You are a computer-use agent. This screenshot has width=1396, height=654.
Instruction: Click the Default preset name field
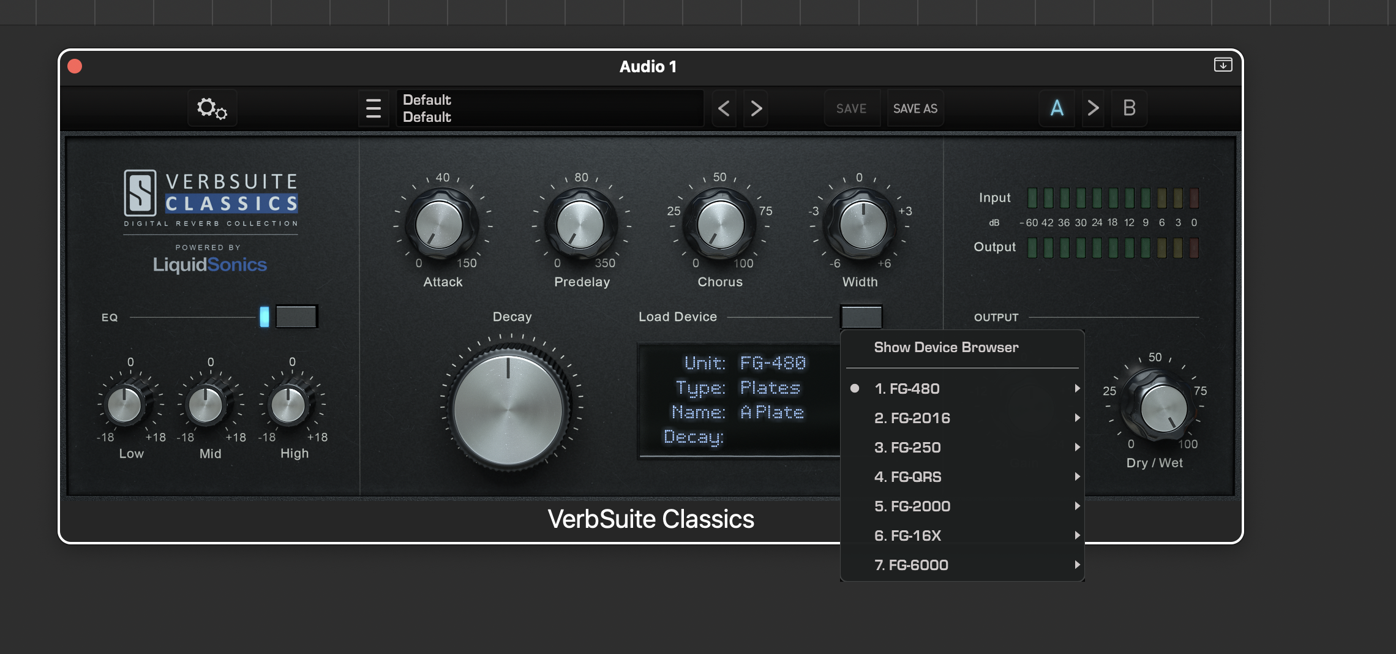(550, 108)
